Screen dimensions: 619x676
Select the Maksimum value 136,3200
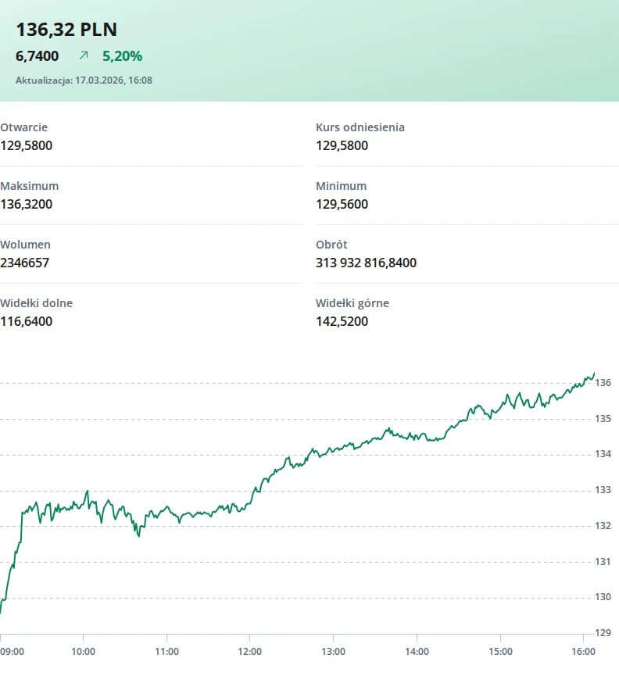coord(27,204)
